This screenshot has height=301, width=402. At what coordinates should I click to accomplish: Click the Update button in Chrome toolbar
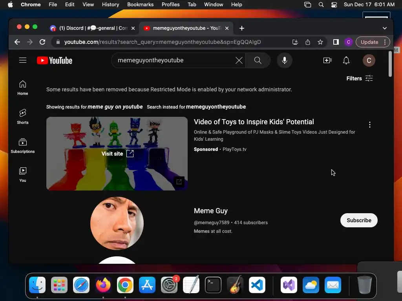[369, 42]
